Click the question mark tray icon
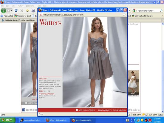This screenshot has width=164, height=123. point(127,120)
